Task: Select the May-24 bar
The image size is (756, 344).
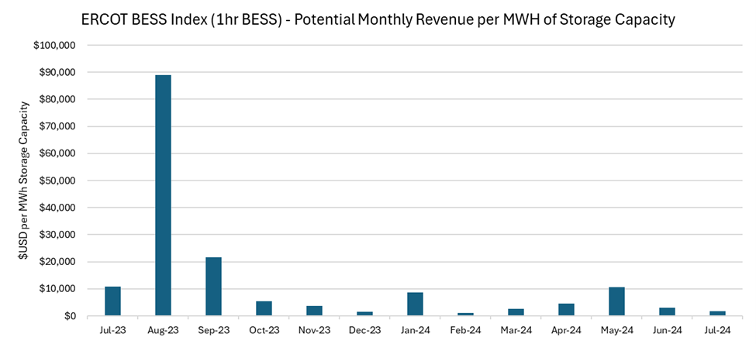Action: tap(616, 301)
